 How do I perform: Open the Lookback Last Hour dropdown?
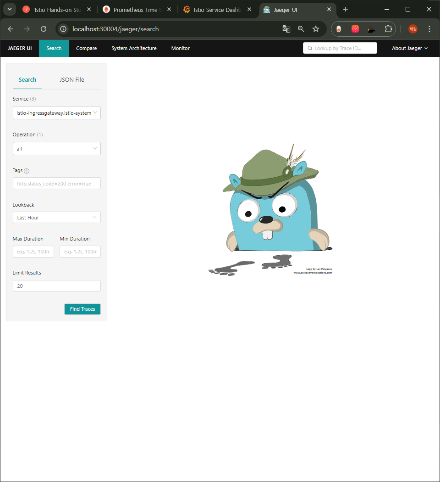[57, 217]
